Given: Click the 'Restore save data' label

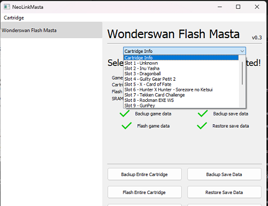Looking at the screenshot, I should click(231, 126).
